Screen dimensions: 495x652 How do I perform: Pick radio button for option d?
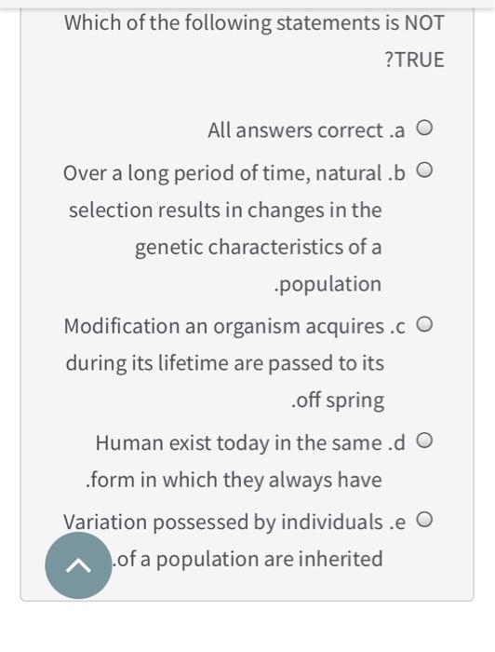click(x=424, y=440)
